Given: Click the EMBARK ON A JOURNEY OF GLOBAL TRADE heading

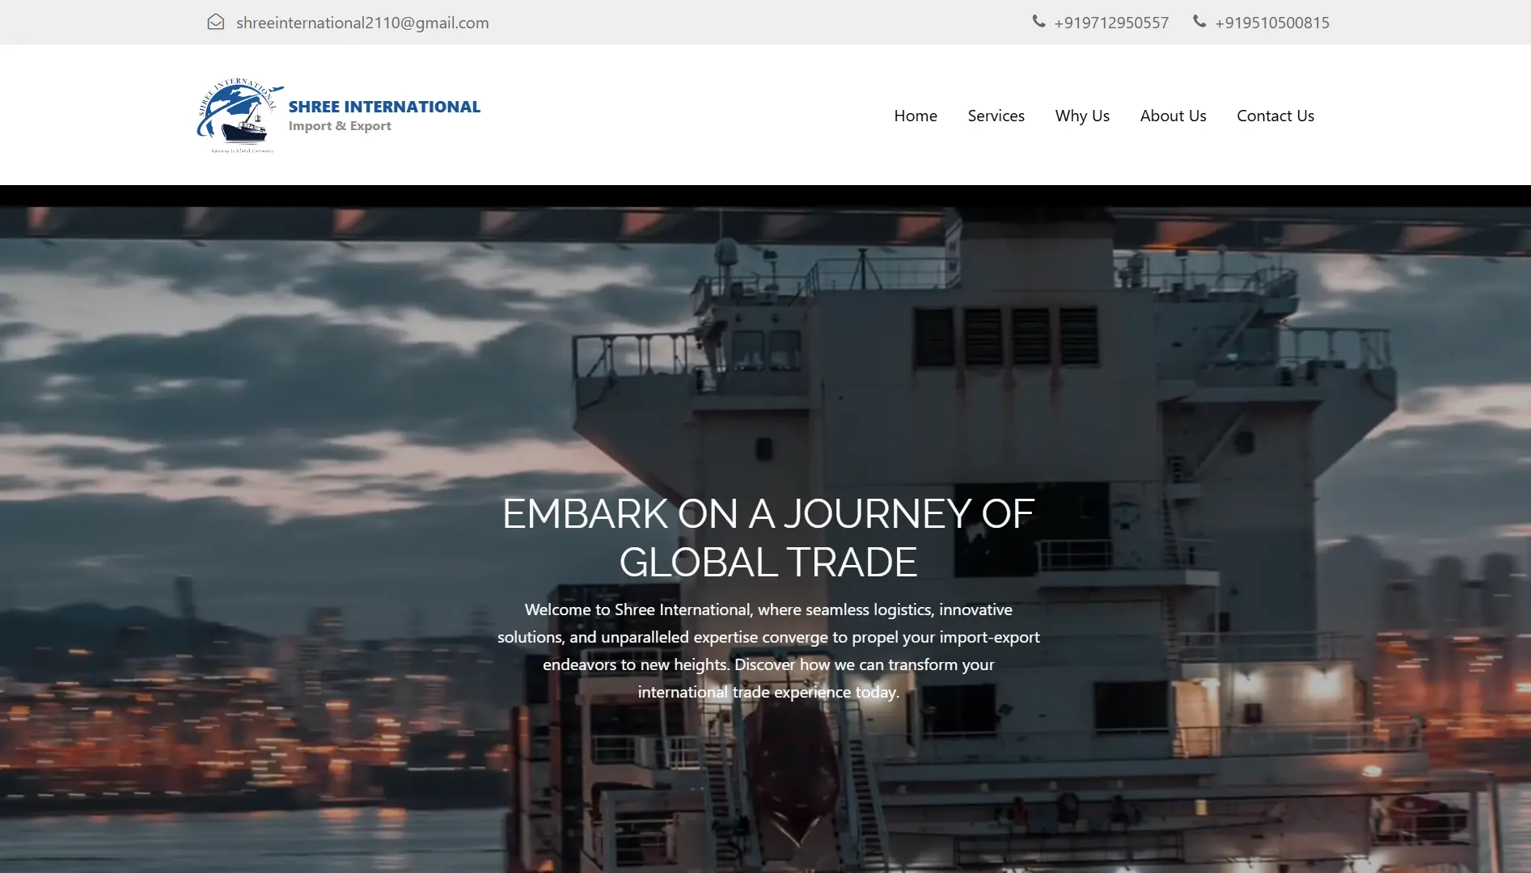Looking at the screenshot, I should pos(768,538).
